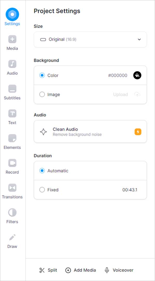Click the image upload cloud icon
The height and width of the screenshot is (281, 155).
[137, 94]
